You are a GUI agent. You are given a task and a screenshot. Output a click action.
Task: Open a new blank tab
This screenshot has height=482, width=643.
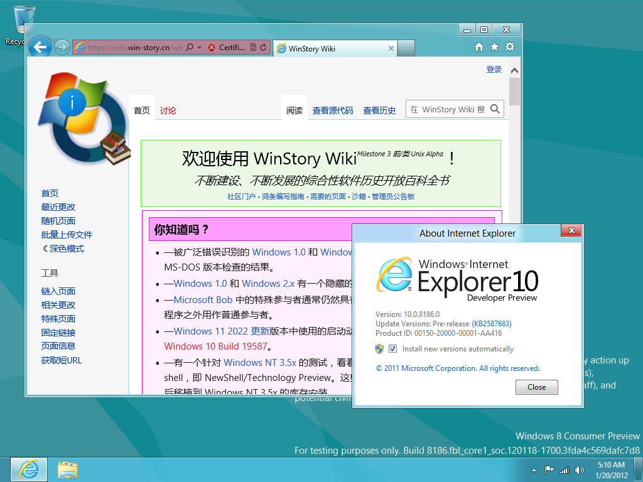(406, 48)
